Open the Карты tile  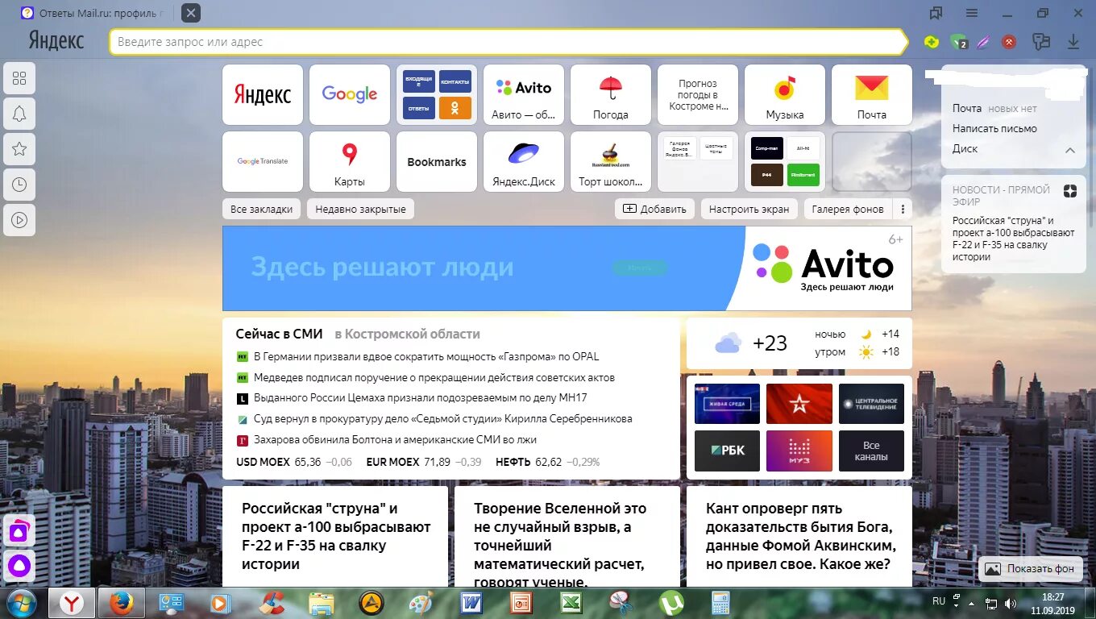tap(350, 161)
